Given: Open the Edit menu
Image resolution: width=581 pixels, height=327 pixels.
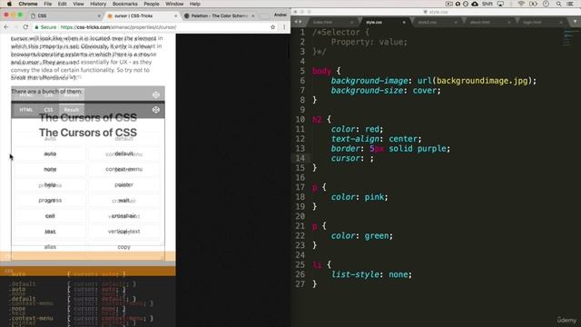Looking at the screenshot, I should 63,4.
